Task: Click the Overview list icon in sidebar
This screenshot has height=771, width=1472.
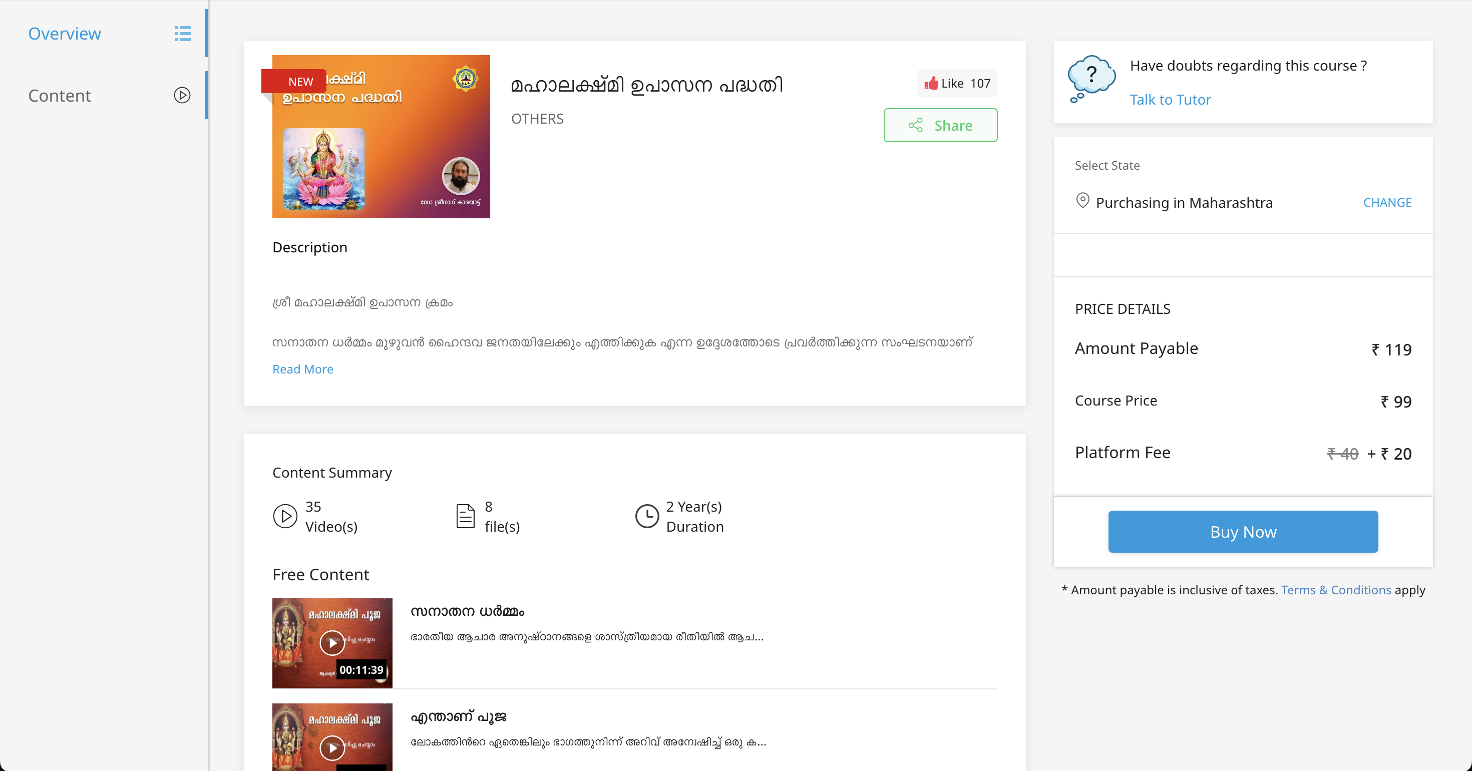Action: click(x=182, y=33)
